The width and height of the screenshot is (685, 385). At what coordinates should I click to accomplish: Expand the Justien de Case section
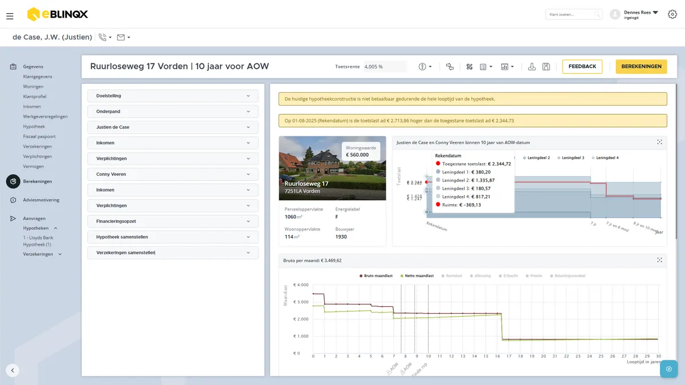(173, 127)
